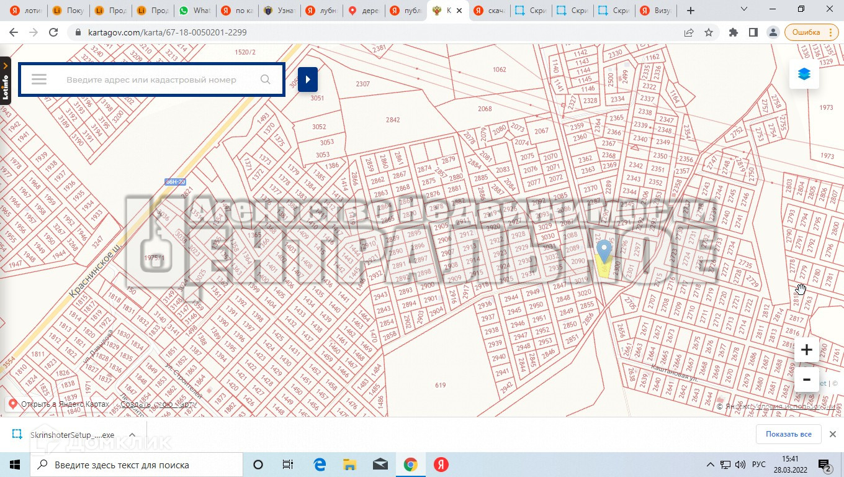Expand the Lotinfo side tab
This screenshot has width=844, height=477.
(6, 81)
